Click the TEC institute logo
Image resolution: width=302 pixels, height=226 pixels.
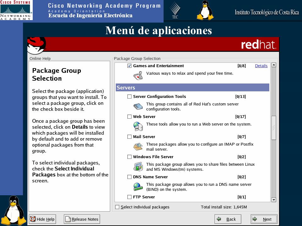click(175, 10)
